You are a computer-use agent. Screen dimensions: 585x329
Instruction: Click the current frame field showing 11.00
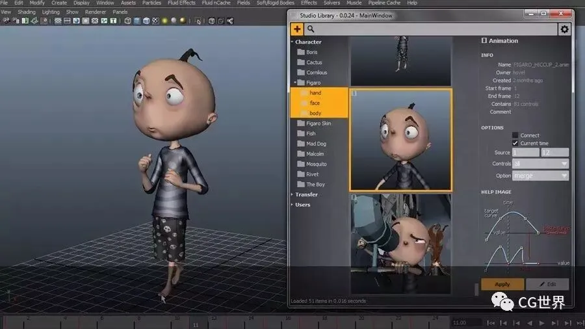tap(465, 322)
